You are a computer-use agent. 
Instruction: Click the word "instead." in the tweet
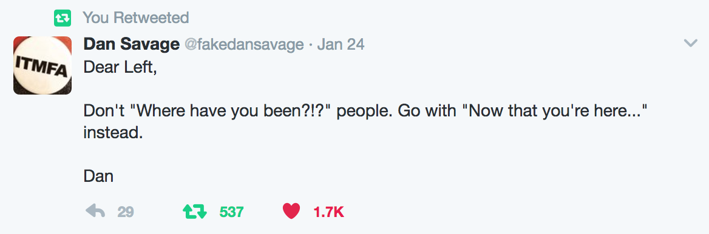point(113,133)
